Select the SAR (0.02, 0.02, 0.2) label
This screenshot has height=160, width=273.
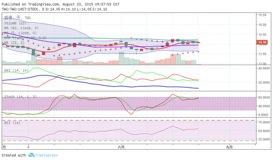[x=25, y=38]
